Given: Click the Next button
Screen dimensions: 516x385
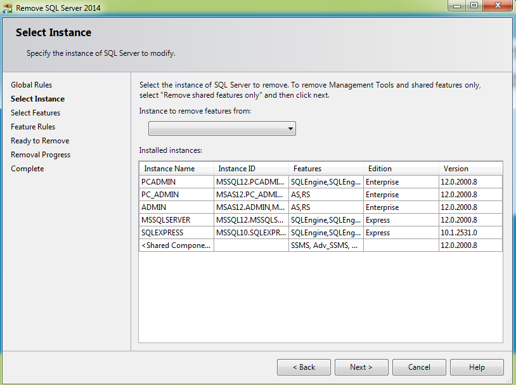Looking at the screenshot, I should click(361, 367).
